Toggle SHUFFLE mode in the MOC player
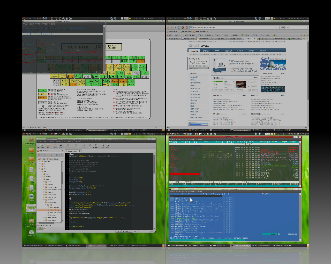 [x=227, y=238]
